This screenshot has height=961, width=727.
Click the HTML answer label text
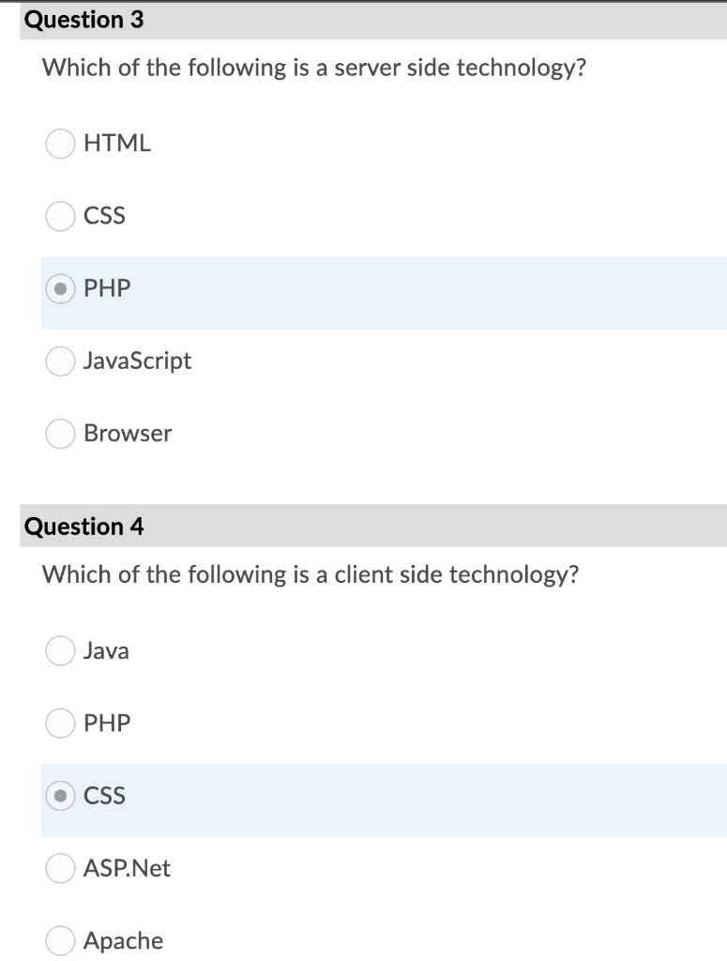tap(117, 144)
